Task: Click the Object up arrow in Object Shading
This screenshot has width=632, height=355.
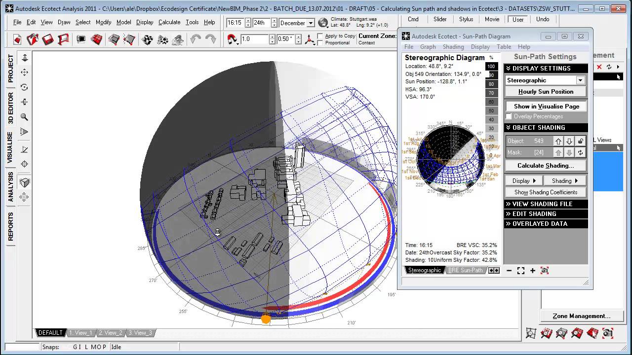Action: [x=558, y=141]
